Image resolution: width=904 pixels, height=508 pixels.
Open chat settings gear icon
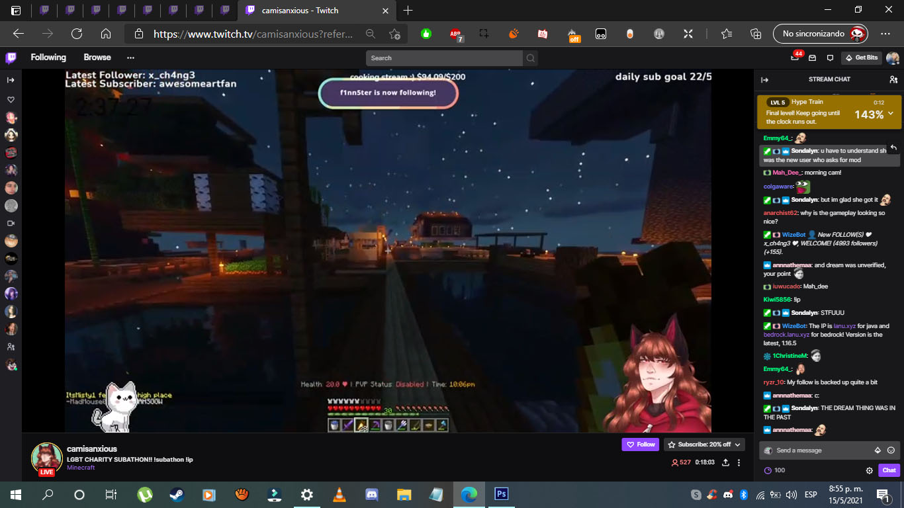(870, 470)
